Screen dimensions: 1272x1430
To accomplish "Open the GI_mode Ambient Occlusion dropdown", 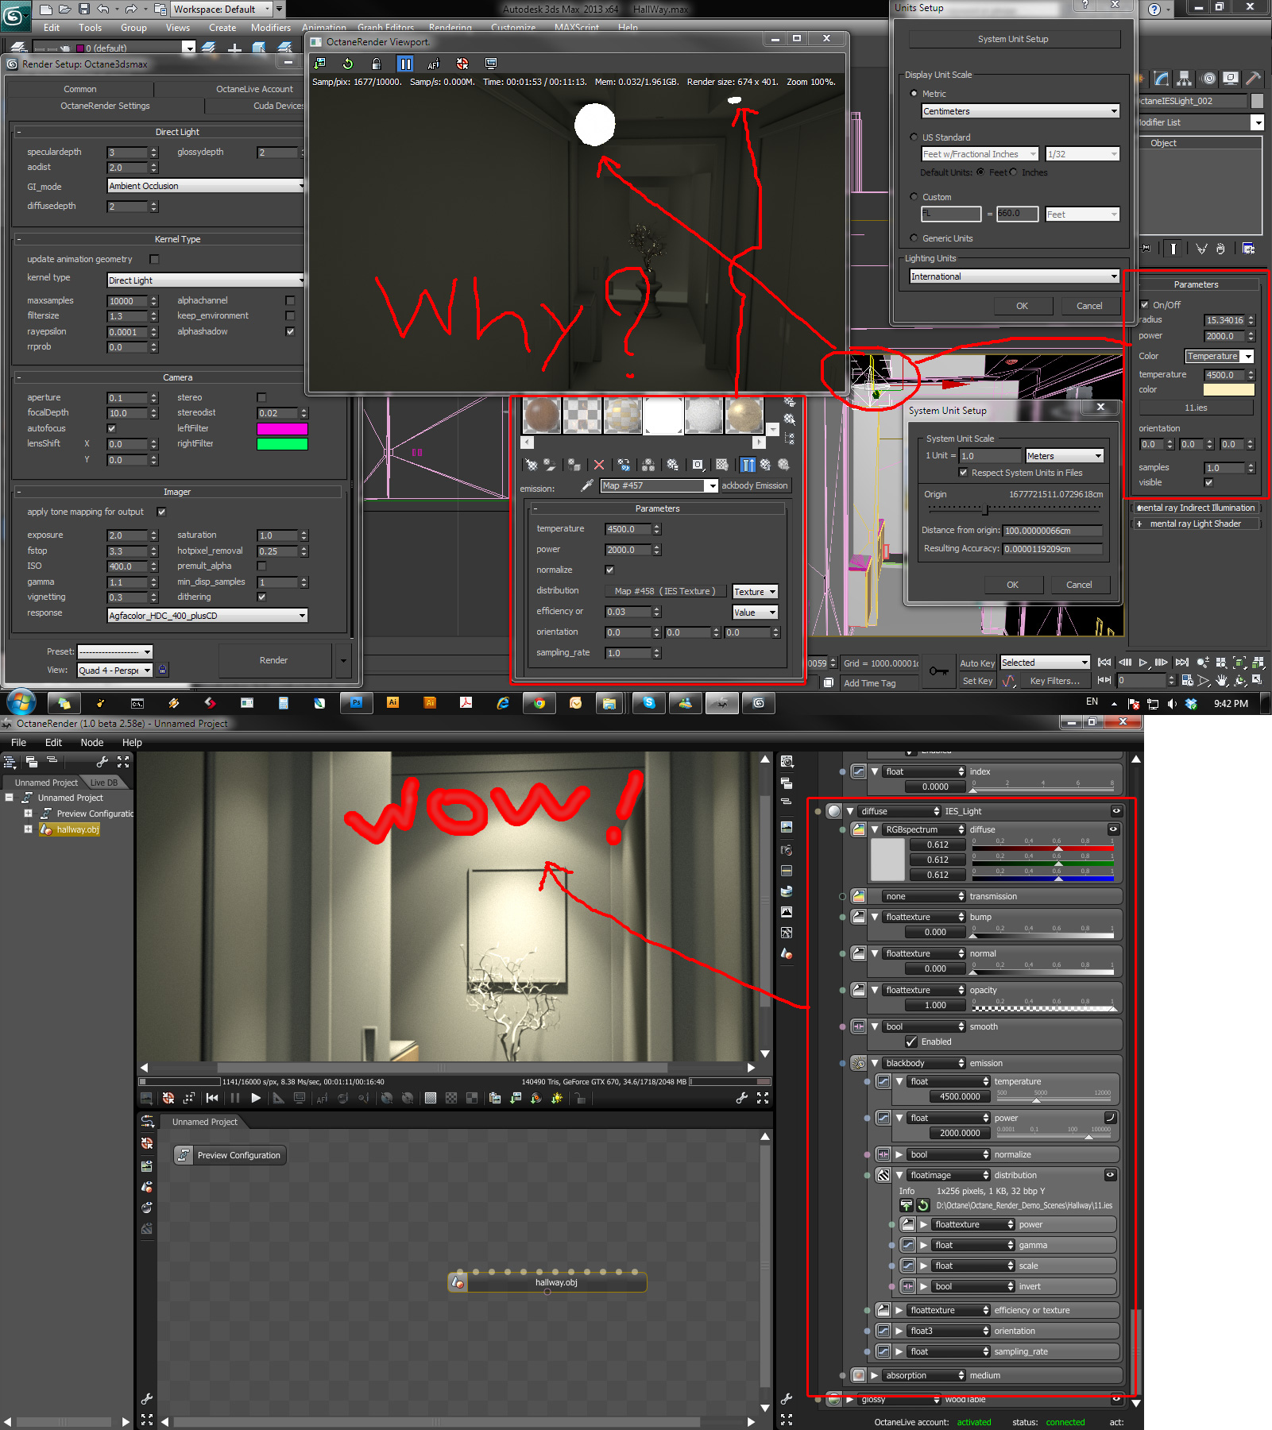I will click(x=206, y=186).
